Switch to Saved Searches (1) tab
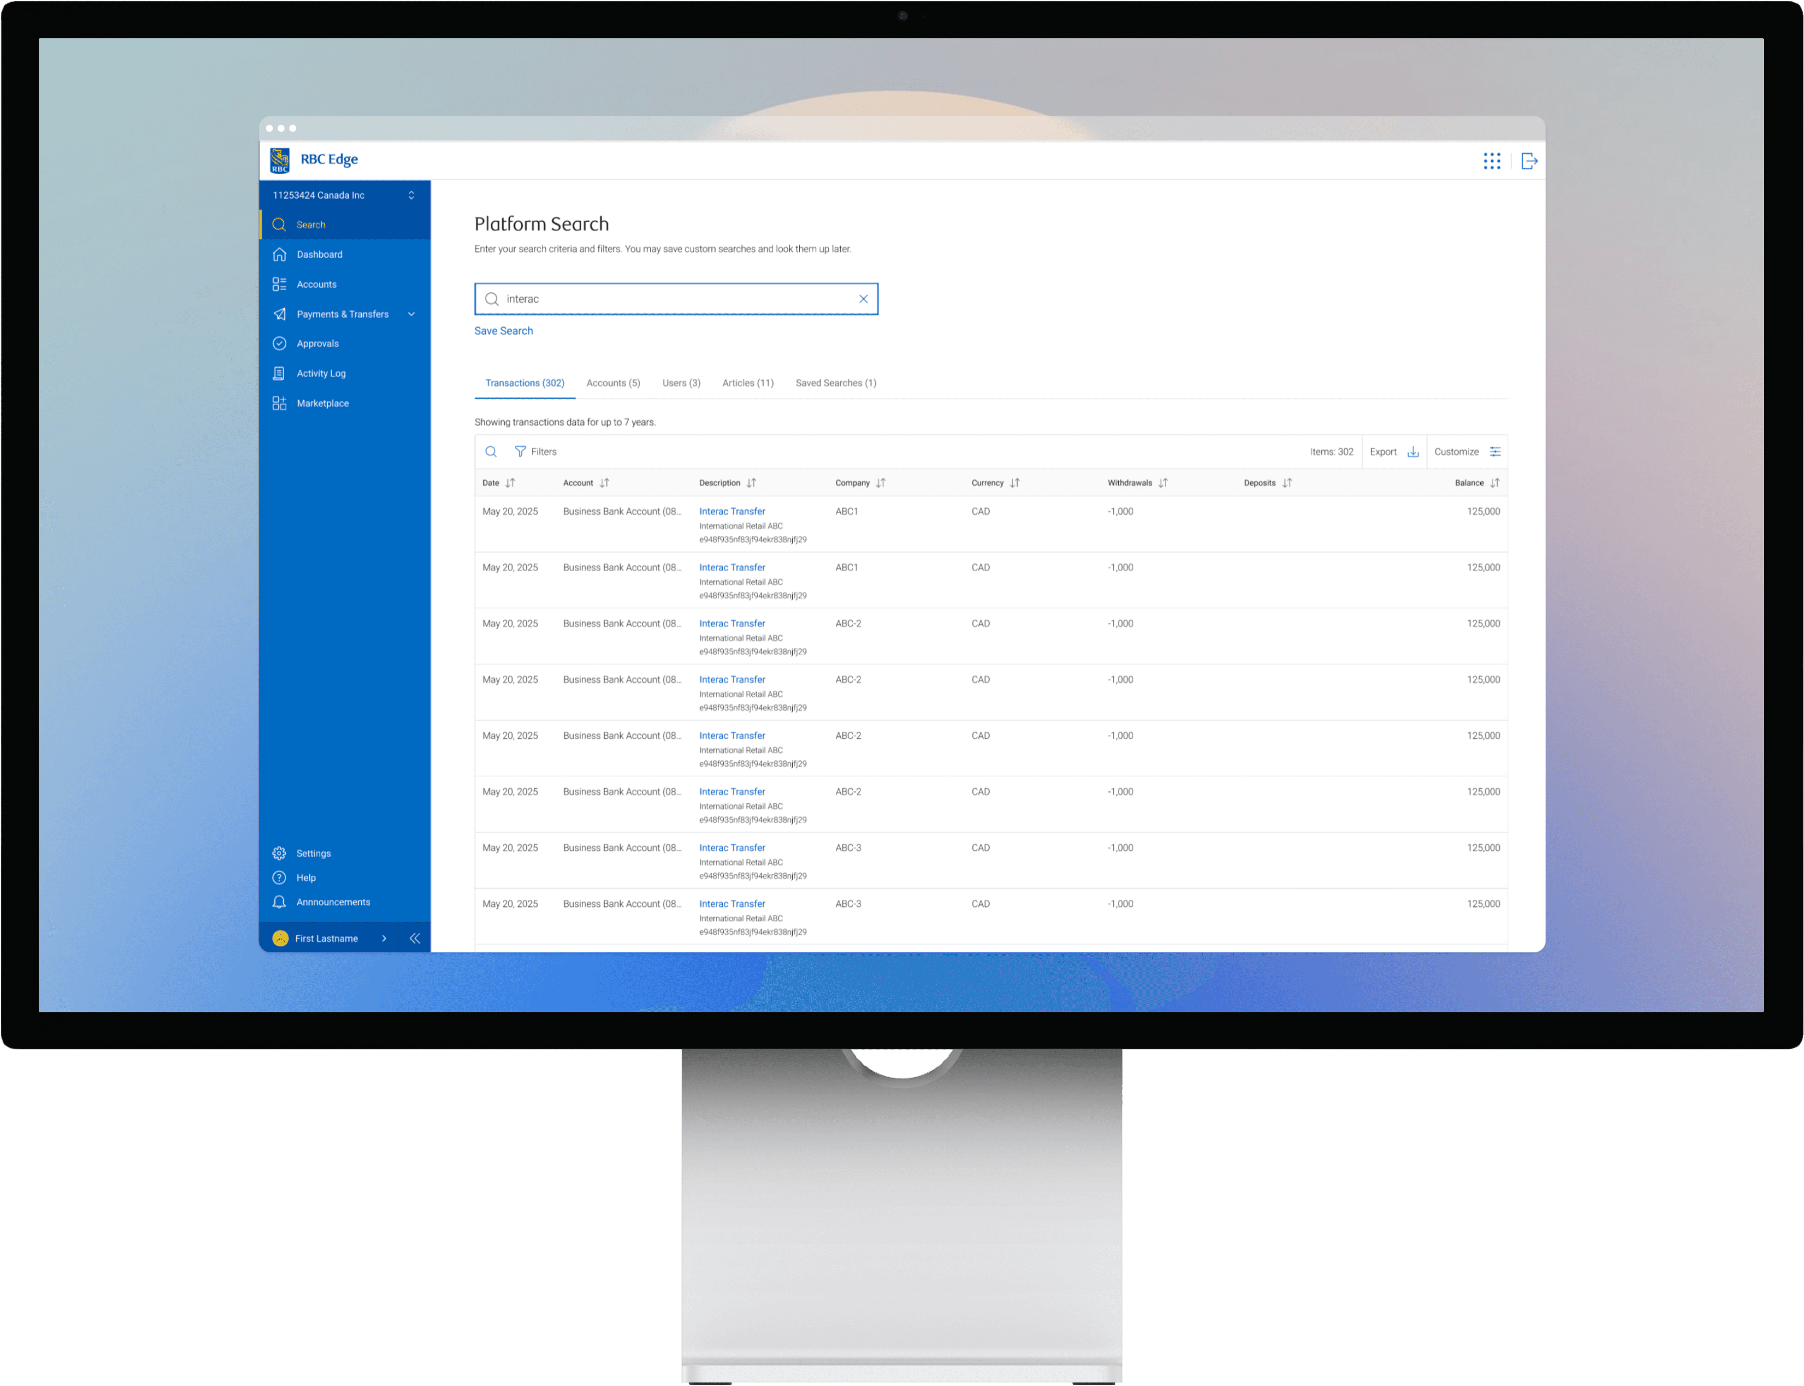 click(x=835, y=383)
